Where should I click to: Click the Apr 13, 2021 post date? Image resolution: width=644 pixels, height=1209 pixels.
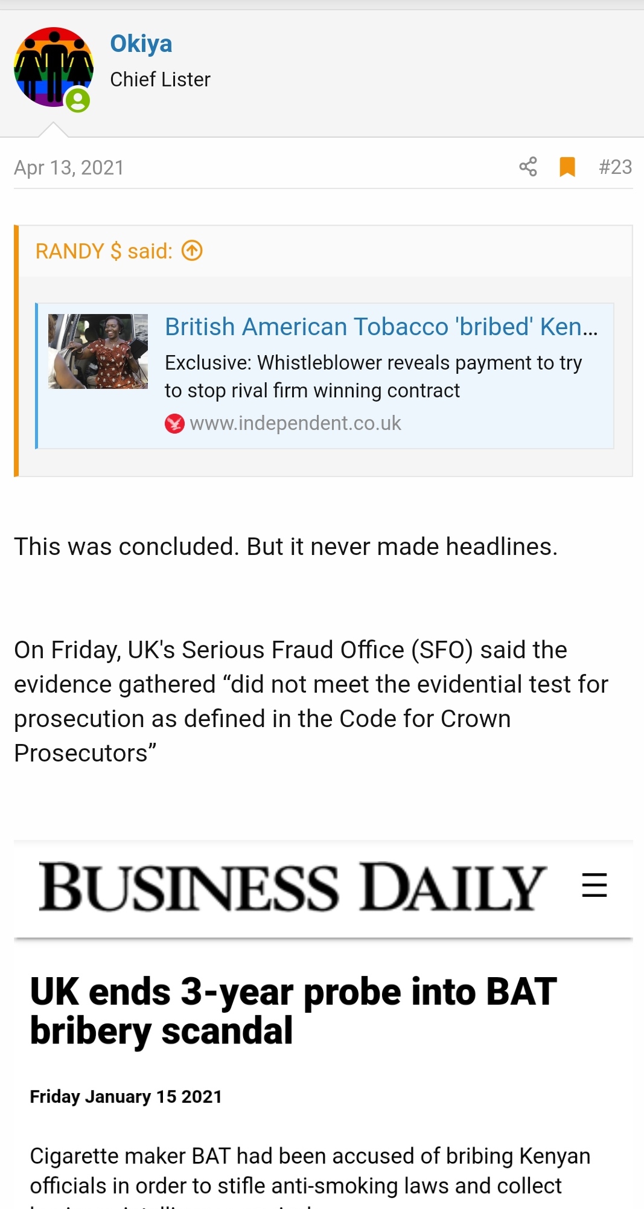[69, 167]
